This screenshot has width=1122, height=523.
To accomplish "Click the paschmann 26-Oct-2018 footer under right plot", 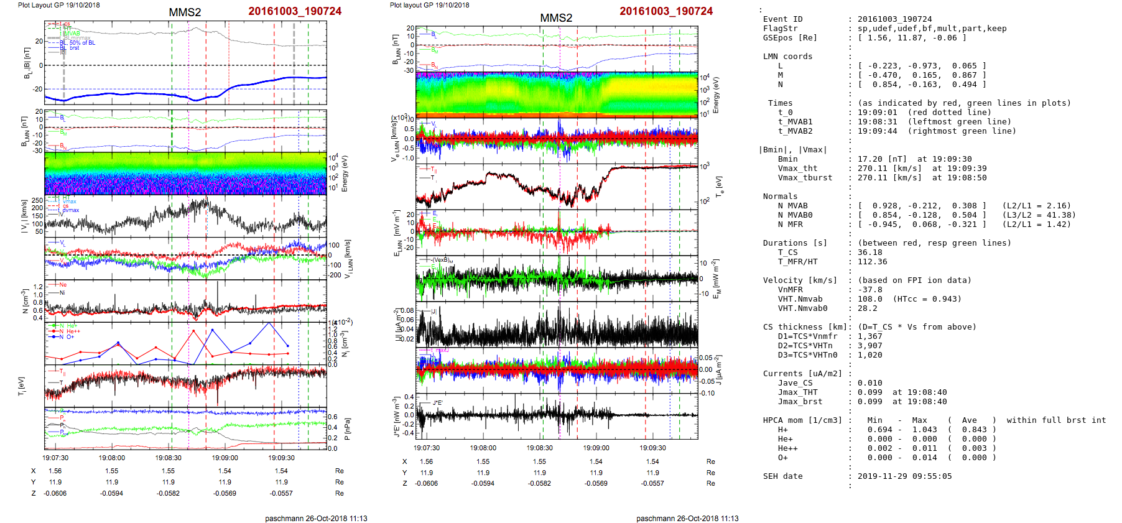I will click(687, 518).
